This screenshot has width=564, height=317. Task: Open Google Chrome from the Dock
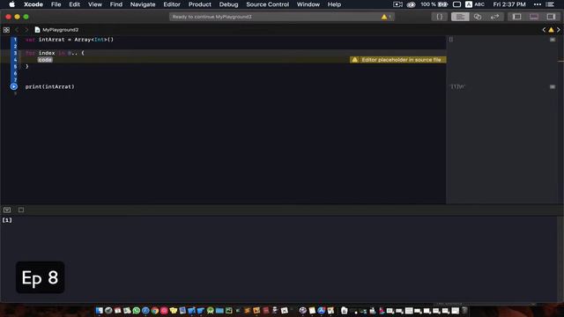155,311
